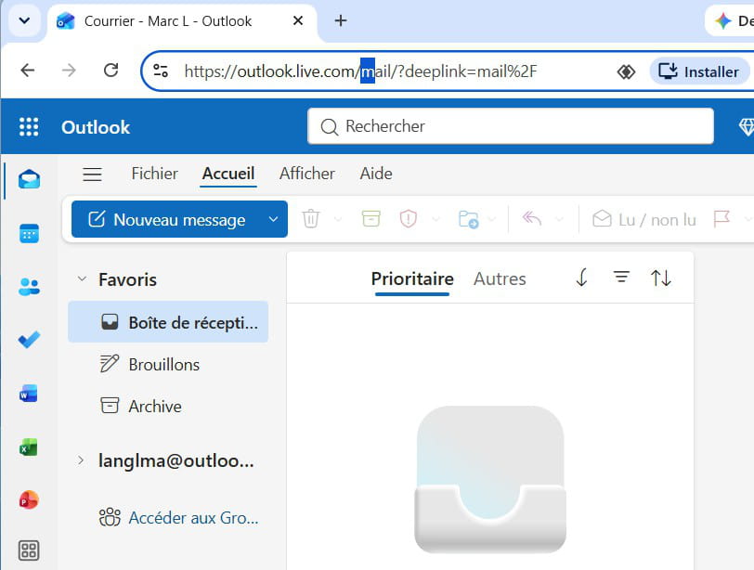Go back in the browser

pos(28,71)
